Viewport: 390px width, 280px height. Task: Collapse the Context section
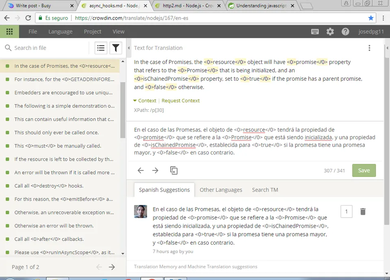(145, 101)
